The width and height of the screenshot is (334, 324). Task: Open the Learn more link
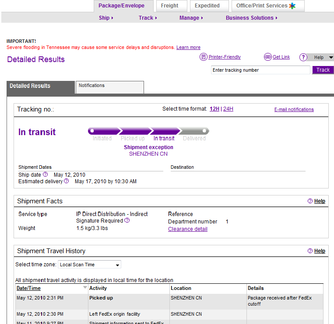coord(188,47)
